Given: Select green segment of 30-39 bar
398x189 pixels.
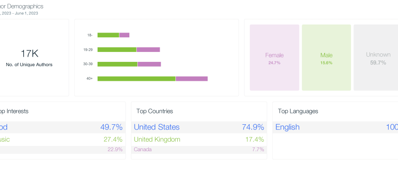Looking at the screenshot, I should click(118, 64).
